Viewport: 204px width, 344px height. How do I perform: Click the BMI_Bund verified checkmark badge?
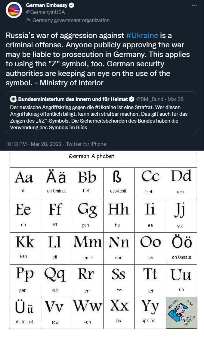click(131, 99)
